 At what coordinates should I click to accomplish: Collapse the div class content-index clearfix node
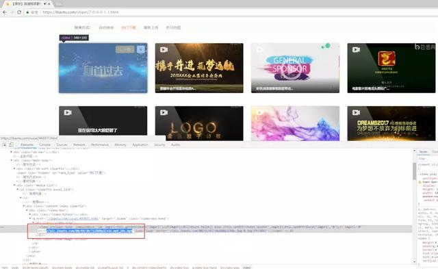(x=23, y=206)
